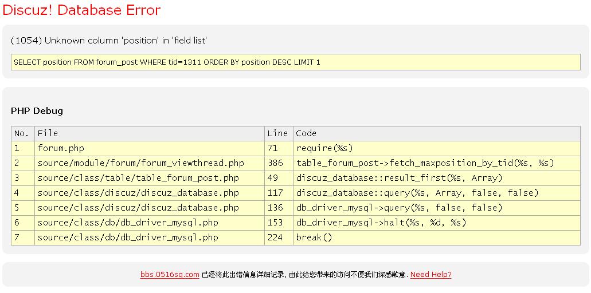
Task: Click the require(%s) code cell
Action: [324, 148]
